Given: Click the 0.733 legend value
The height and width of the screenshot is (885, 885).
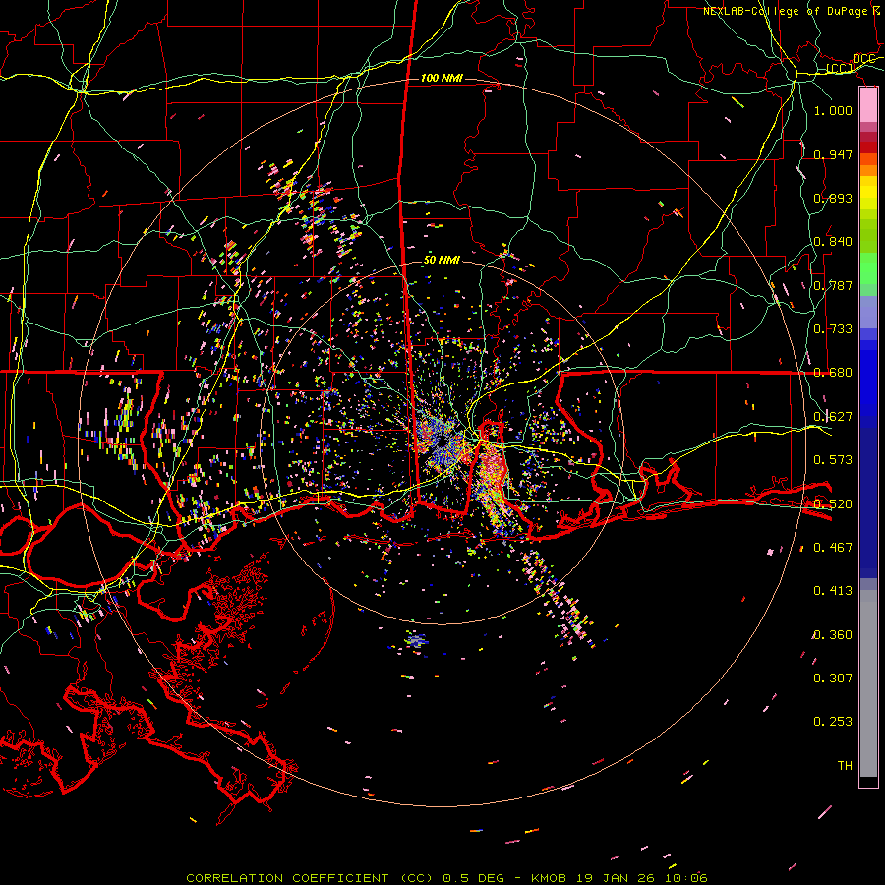Looking at the screenshot, I should (833, 329).
